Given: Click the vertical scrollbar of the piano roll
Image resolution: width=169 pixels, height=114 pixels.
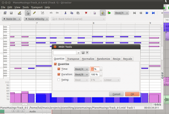Looking at the screenshot, I should pos(162,53).
